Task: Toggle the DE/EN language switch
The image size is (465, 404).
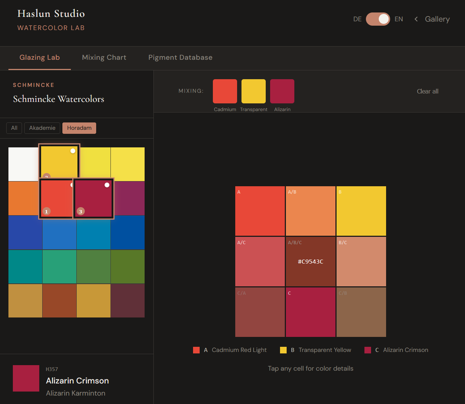Action: coord(378,19)
